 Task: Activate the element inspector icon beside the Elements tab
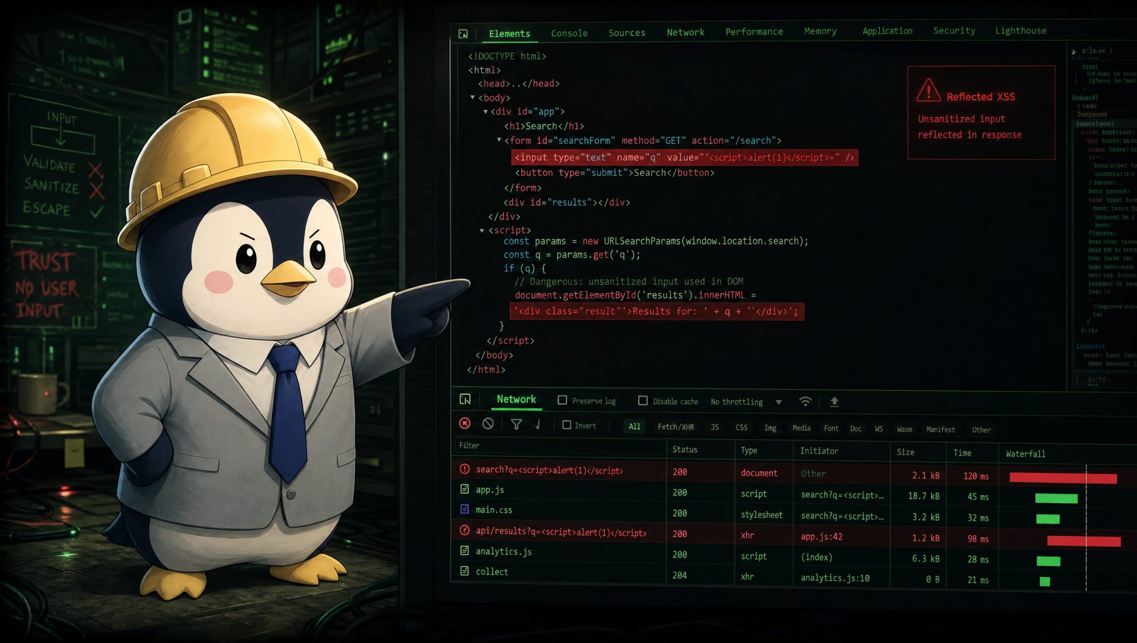point(463,34)
